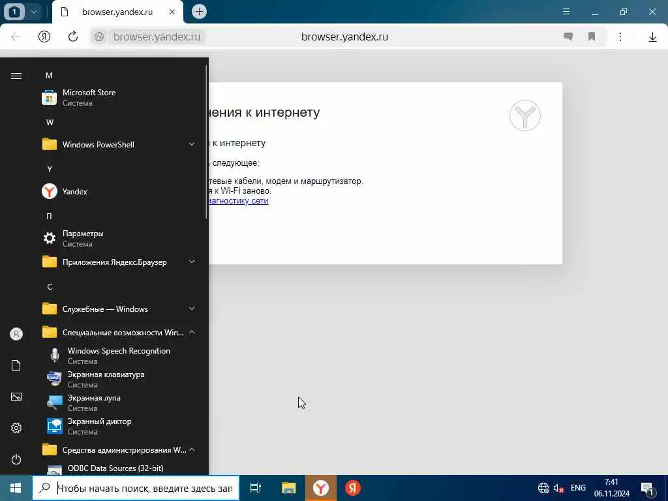Open a new tab with plus button
The width and height of the screenshot is (668, 501).
pos(199,12)
